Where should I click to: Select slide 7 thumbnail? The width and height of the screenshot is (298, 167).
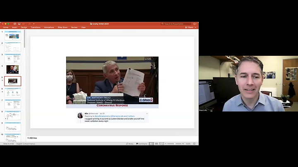(13, 104)
